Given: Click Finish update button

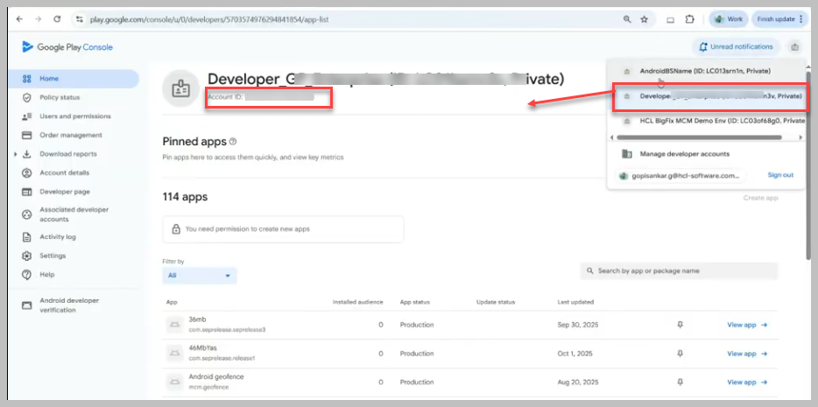Looking at the screenshot, I should [780, 19].
